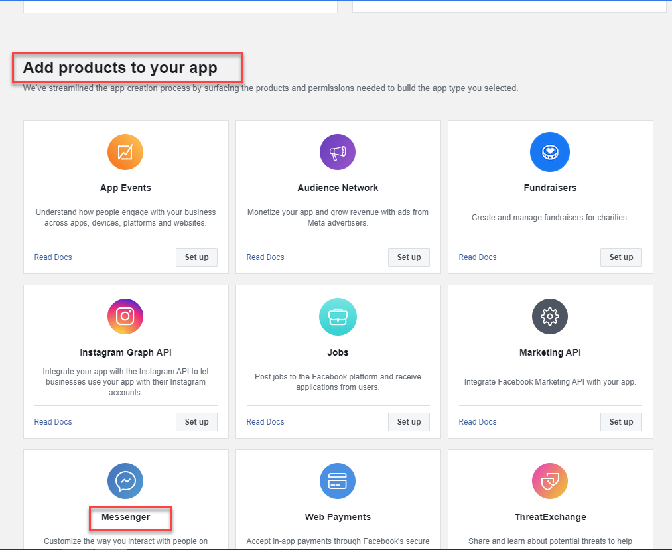
Task: Click the App Events orange chart icon
Action: click(x=125, y=152)
